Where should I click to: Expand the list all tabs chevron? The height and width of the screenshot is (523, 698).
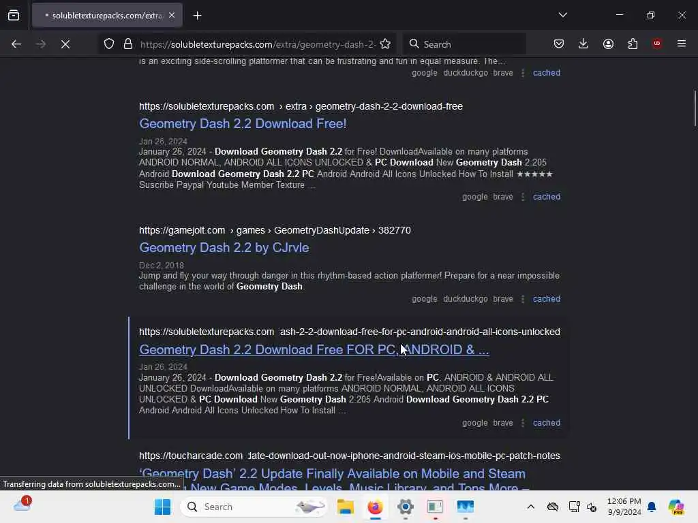pyautogui.click(x=562, y=15)
